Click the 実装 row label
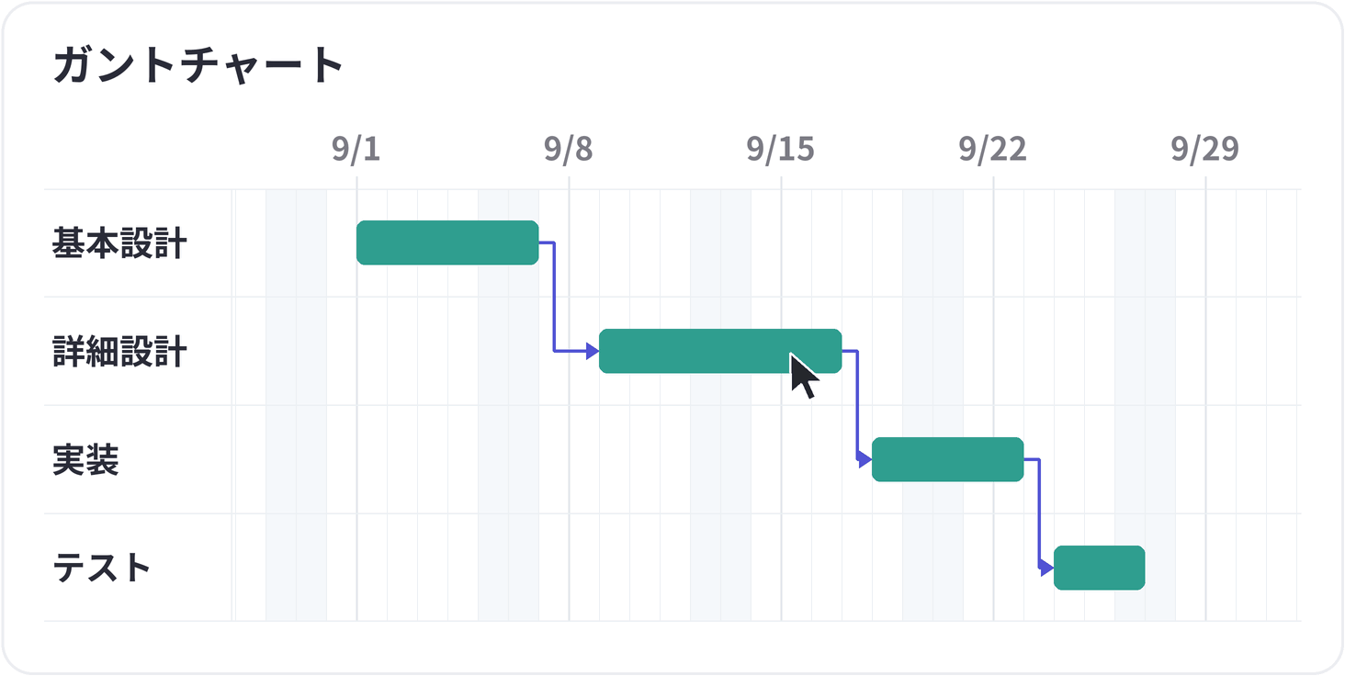 click(x=85, y=460)
